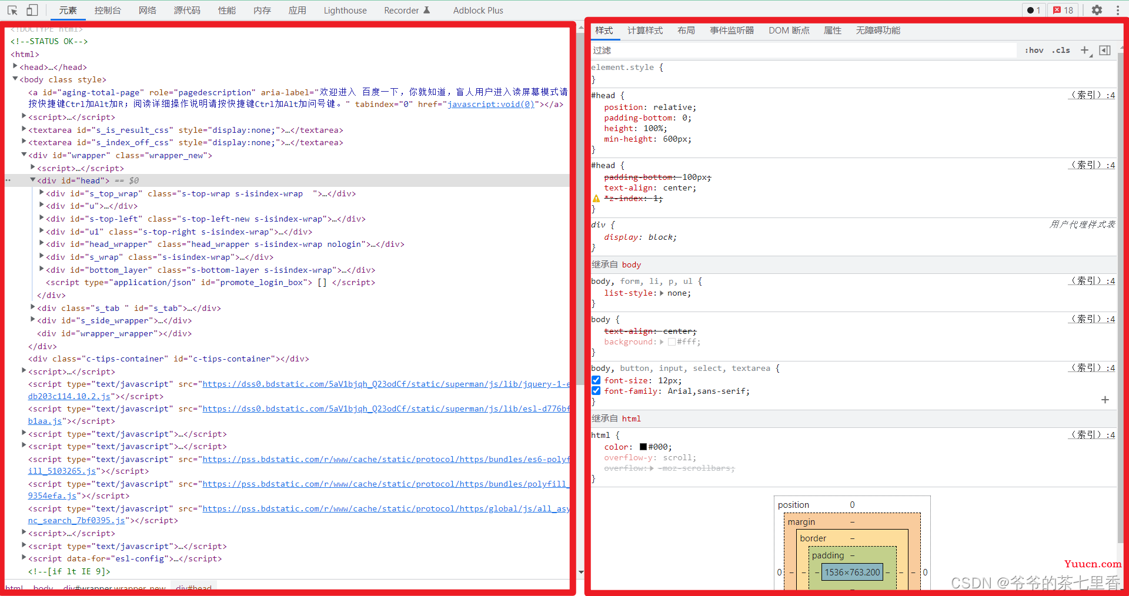
Task: Click the text-align center value in #head
Action: [679, 188]
